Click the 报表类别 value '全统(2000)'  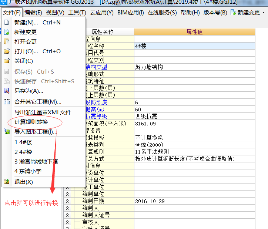pyautogui.click(x=194, y=145)
